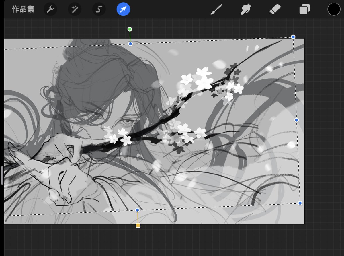Click the yellow square transform handle

(x=138, y=226)
